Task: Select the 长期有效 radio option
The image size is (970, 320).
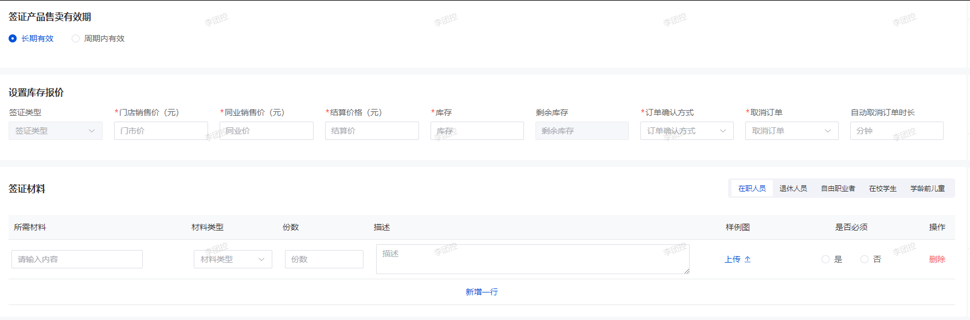Action: point(13,38)
